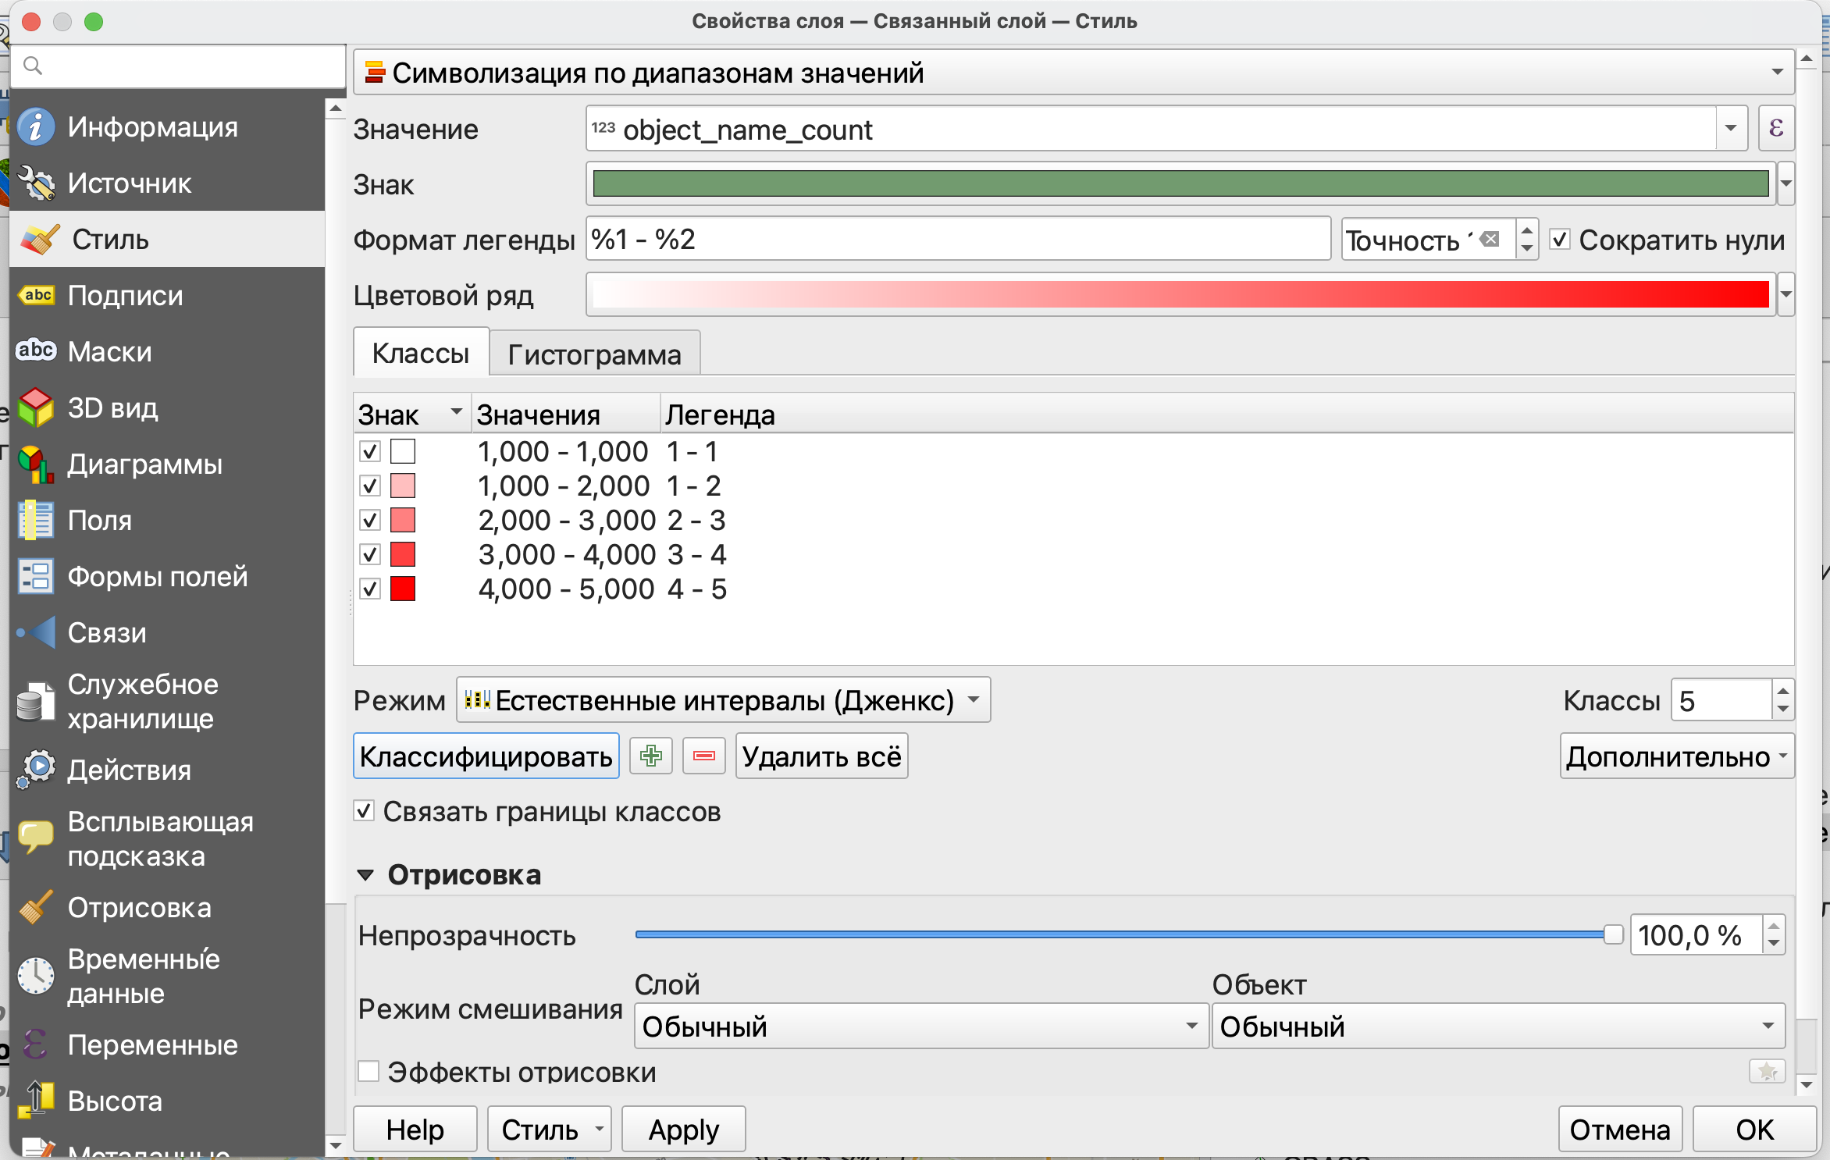
Task: Collapse the Отрисовка section
Action: click(x=365, y=875)
